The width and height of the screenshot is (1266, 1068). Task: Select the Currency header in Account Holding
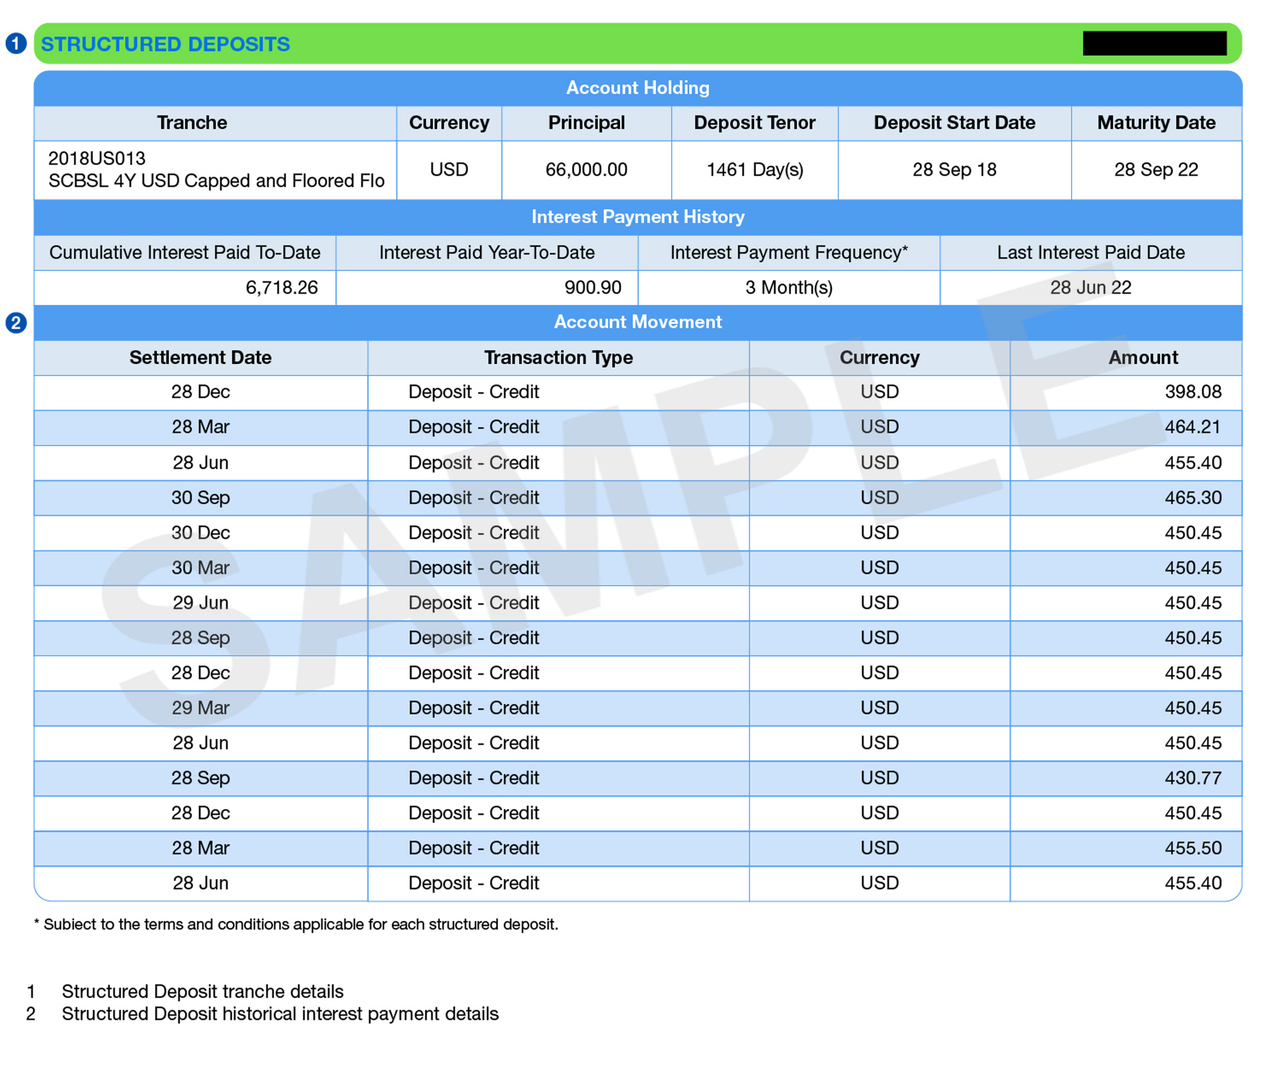449,123
